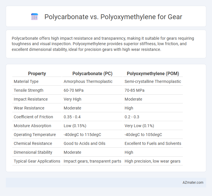The width and height of the screenshot is (212, 196).
Task: Select the 0.2 - 0.3 value
Action: [132, 117]
